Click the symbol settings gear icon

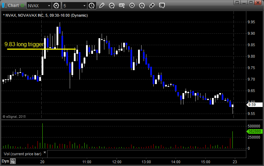coord(57,6)
